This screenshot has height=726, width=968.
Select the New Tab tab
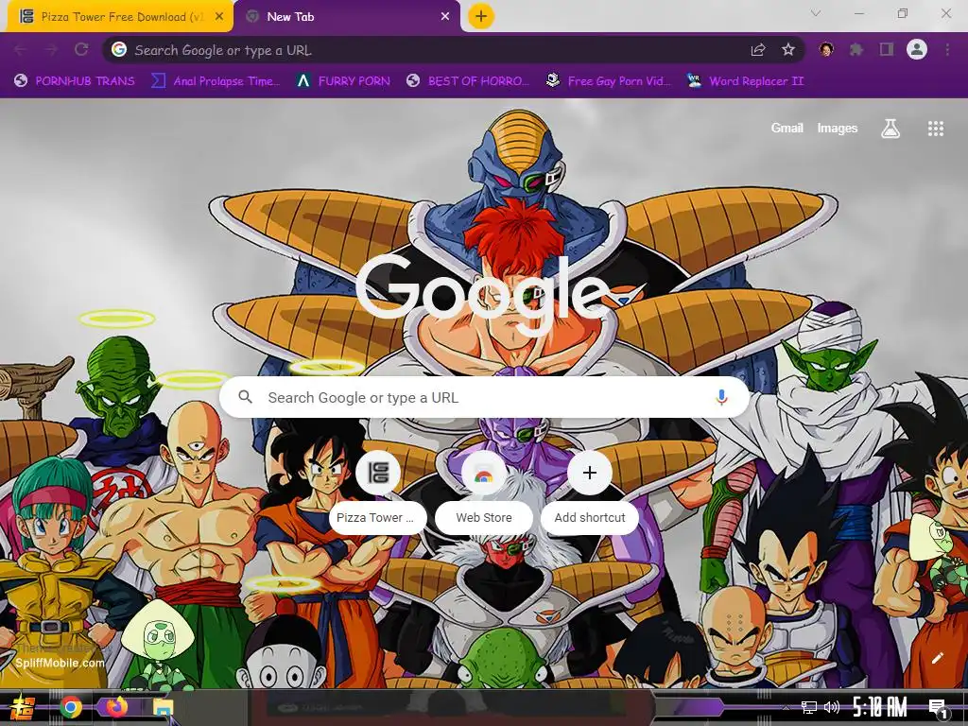346,17
